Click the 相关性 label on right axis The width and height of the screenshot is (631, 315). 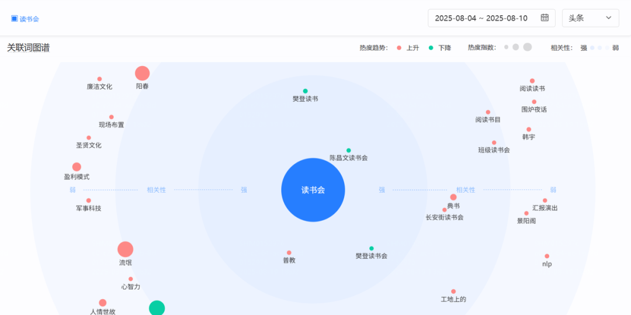tap(466, 190)
